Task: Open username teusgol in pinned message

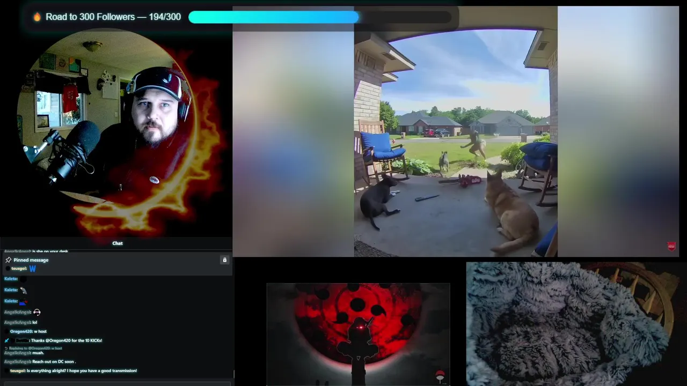Action: 19,269
